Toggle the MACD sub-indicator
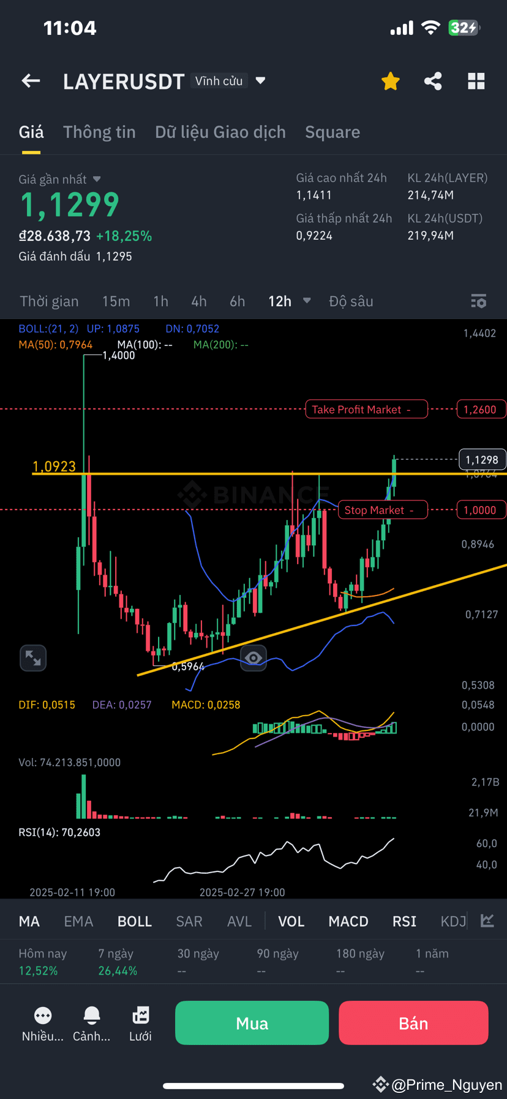The image size is (507, 1099). point(348,921)
